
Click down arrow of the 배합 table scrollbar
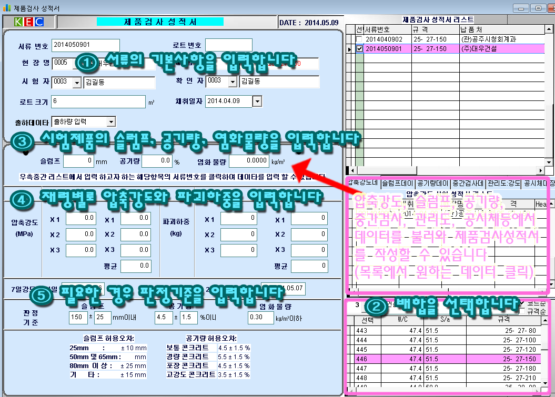click(x=545, y=383)
